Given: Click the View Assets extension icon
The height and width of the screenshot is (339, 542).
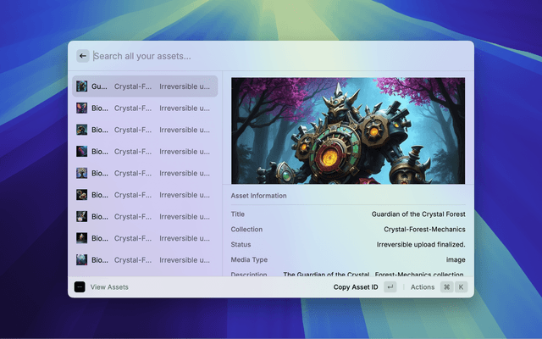Looking at the screenshot, I should click(x=80, y=287).
